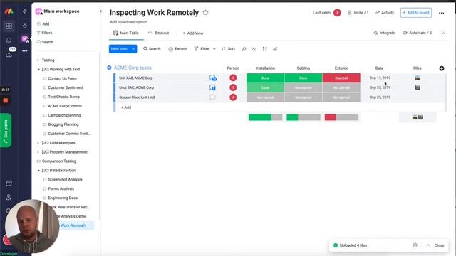Click the Last seen user avatar
This screenshot has height=256, width=456.
click(337, 13)
